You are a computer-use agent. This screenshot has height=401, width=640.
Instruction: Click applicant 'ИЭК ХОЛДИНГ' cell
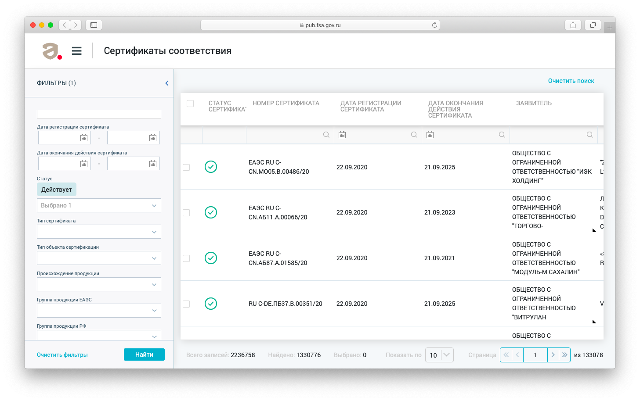[552, 167]
